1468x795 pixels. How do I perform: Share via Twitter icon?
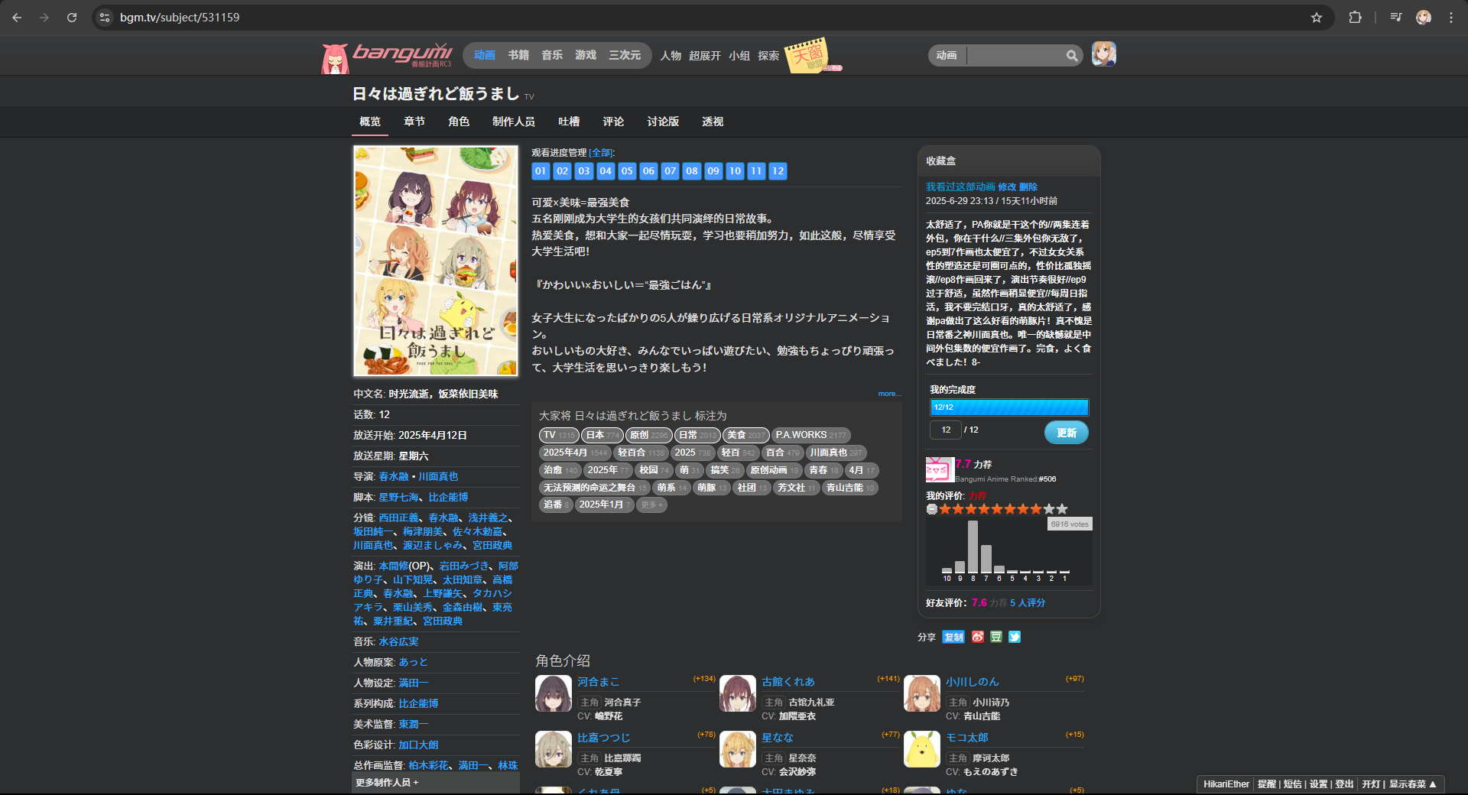(x=1015, y=637)
